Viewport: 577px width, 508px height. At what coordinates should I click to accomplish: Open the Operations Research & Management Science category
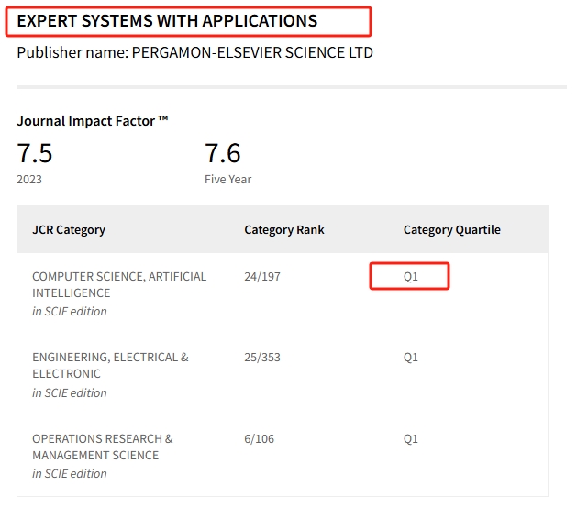point(103,447)
